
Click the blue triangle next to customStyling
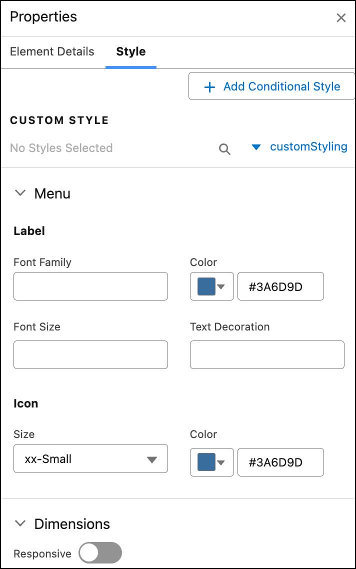point(256,147)
